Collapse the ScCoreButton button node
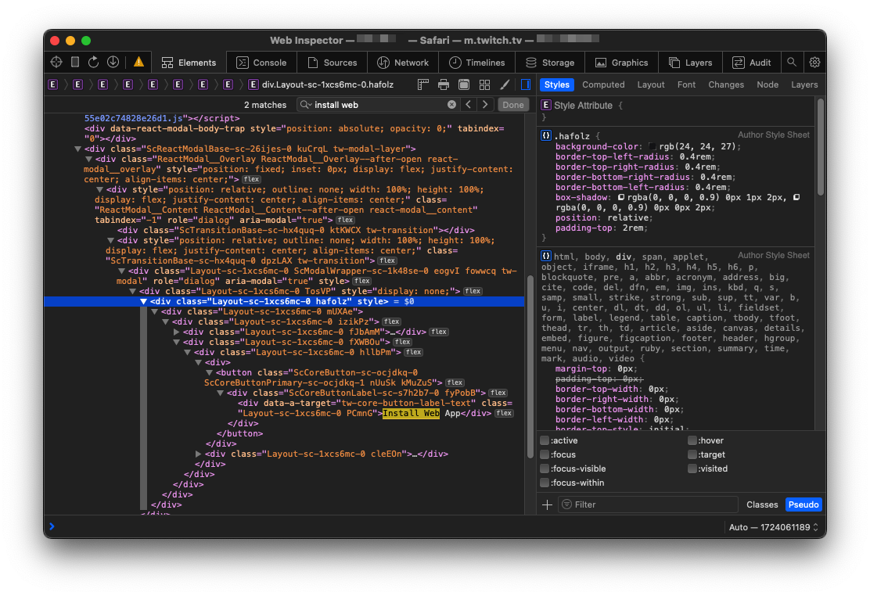870x596 pixels. pyautogui.click(x=209, y=372)
